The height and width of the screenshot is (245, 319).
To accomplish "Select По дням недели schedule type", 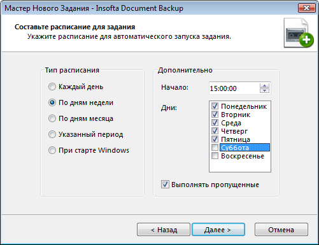I will (52, 102).
